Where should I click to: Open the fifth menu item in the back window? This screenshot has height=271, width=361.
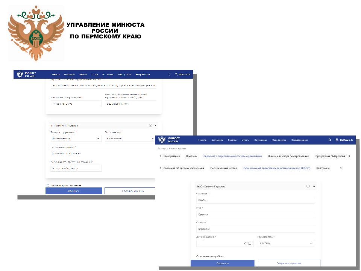click(x=108, y=75)
